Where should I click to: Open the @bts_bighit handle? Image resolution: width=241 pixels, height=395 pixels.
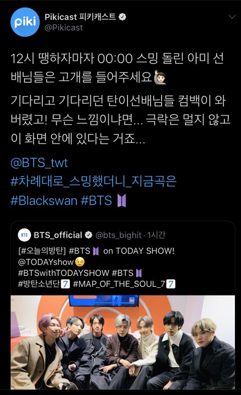118,235
